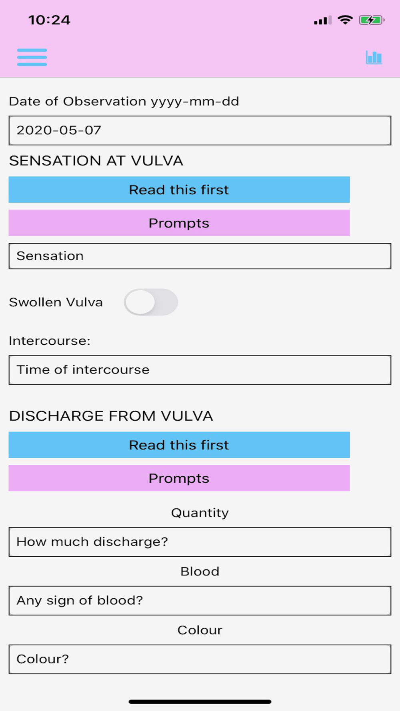Open Prompts under Discharge from Vulva
The height and width of the screenshot is (711, 400).
pos(179,478)
